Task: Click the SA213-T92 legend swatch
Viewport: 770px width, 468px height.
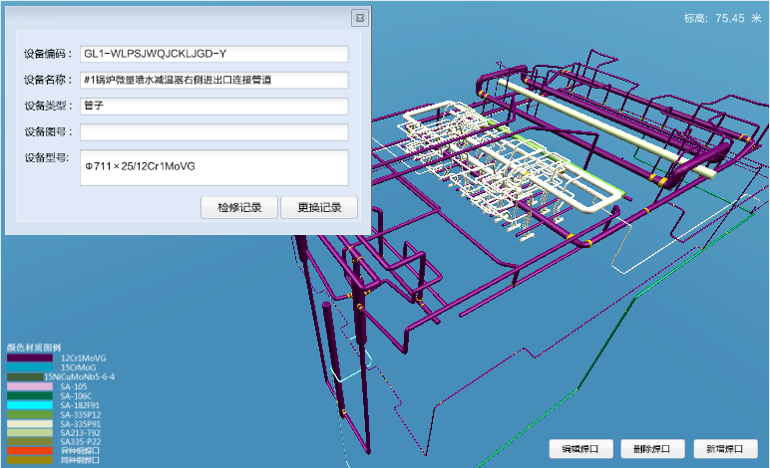Action: [x=30, y=433]
